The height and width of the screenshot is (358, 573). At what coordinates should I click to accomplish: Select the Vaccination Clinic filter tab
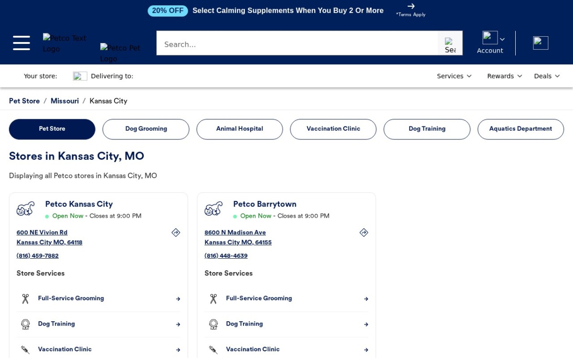(x=333, y=129)
